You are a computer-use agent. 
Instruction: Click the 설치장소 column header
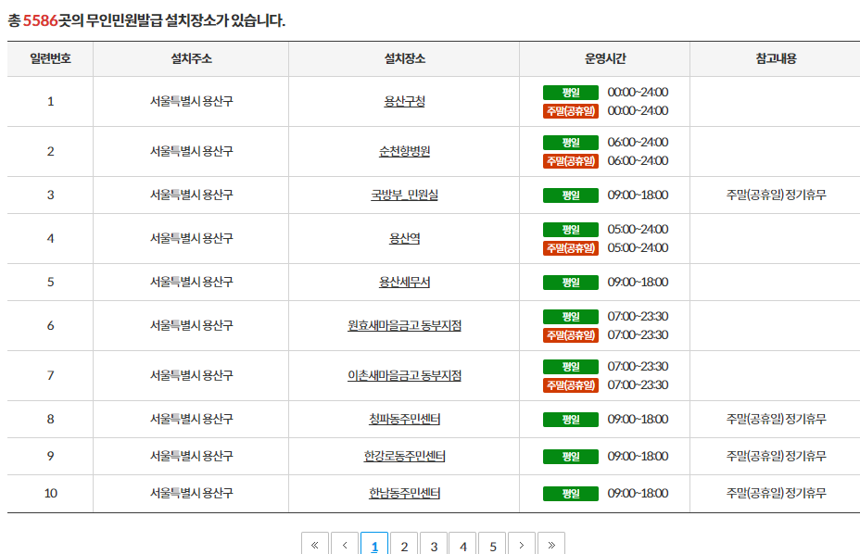pos(404,58)
